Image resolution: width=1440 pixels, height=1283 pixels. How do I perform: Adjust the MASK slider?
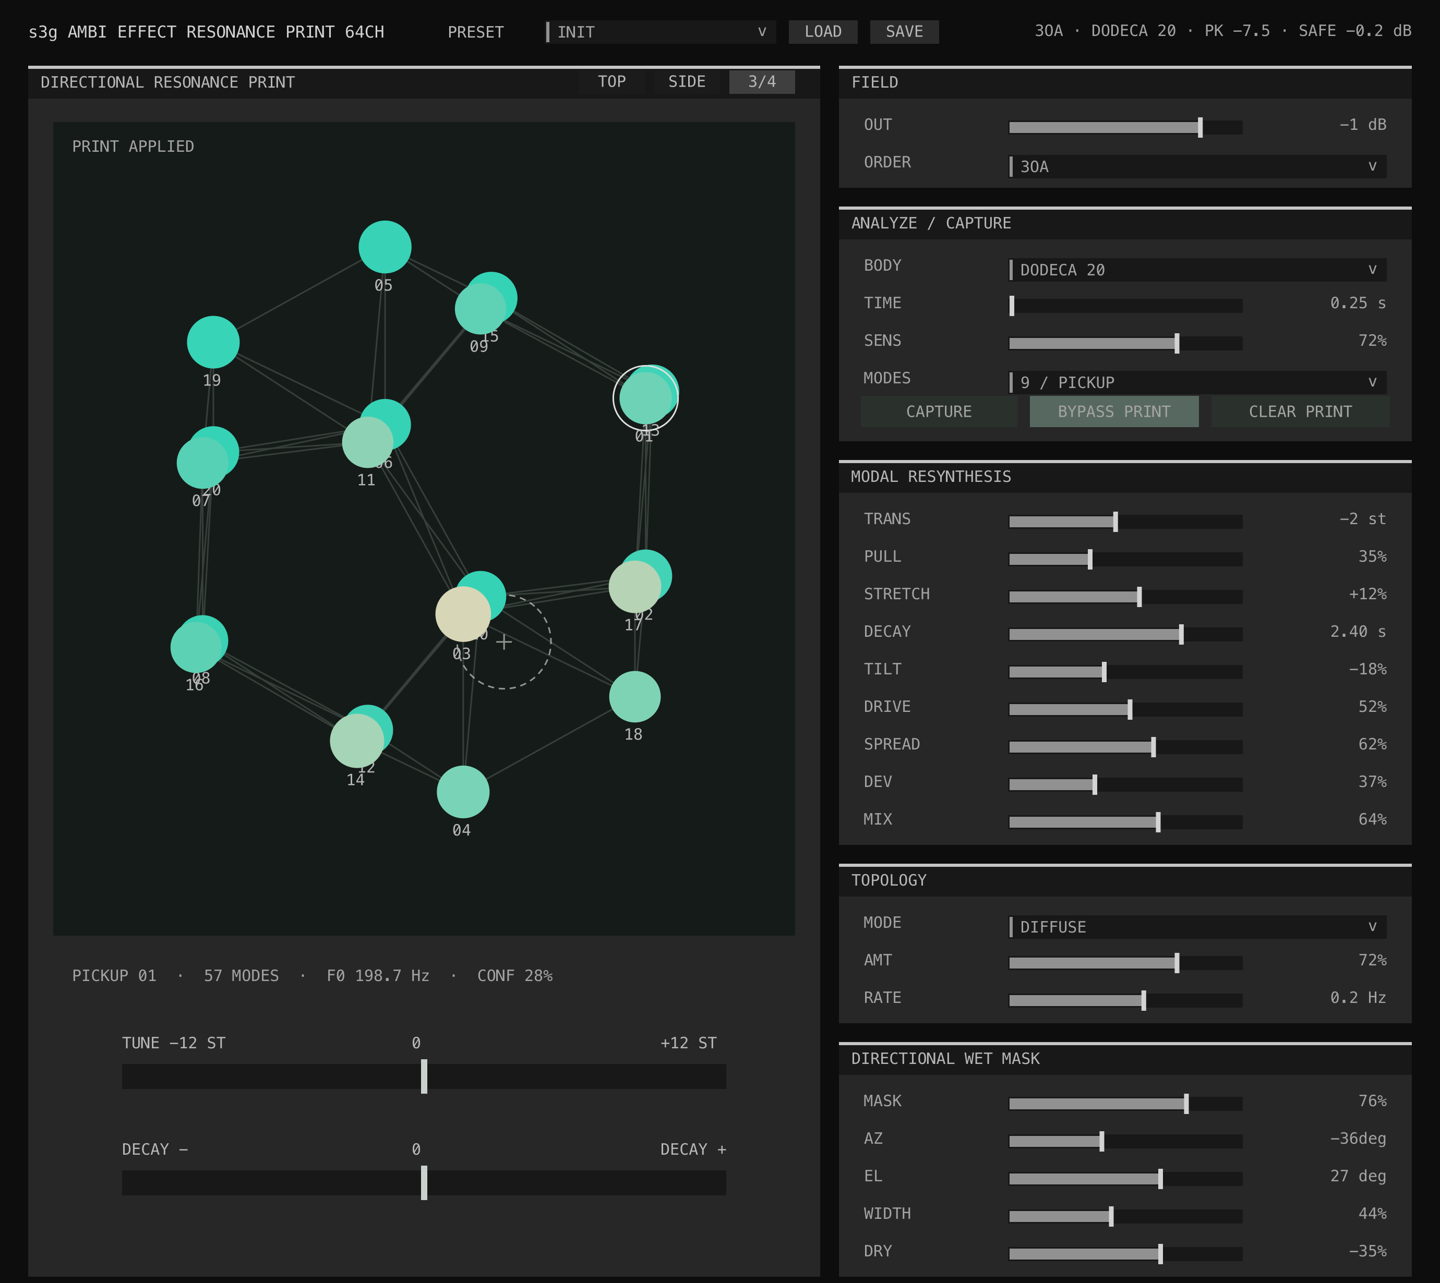[1125, 1103]
